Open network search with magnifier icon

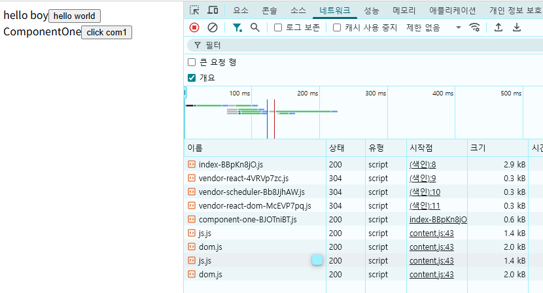click(x=255, y=27)
